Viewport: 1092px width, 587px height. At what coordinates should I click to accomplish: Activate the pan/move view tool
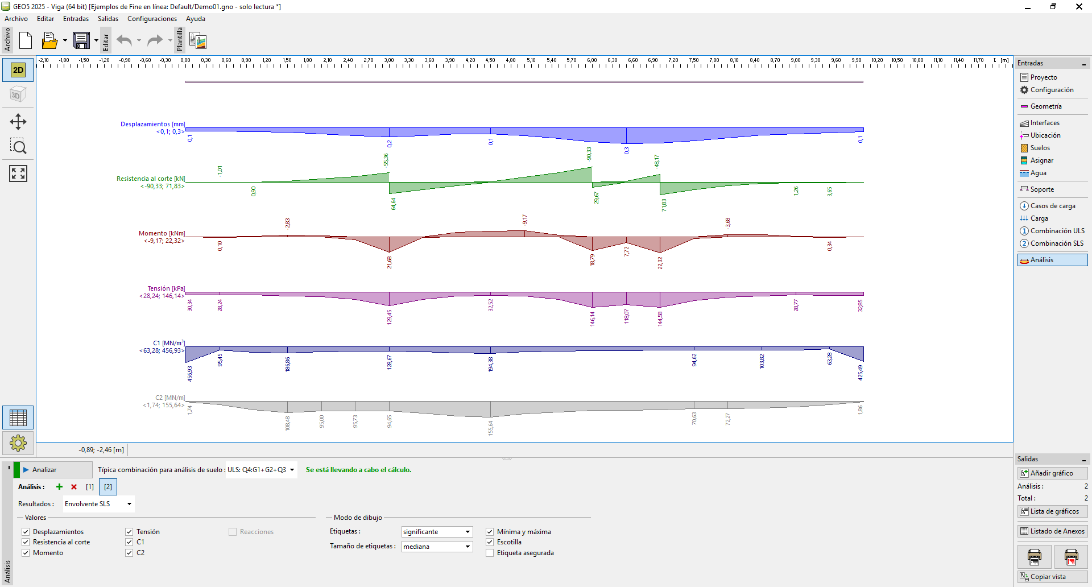18,122
